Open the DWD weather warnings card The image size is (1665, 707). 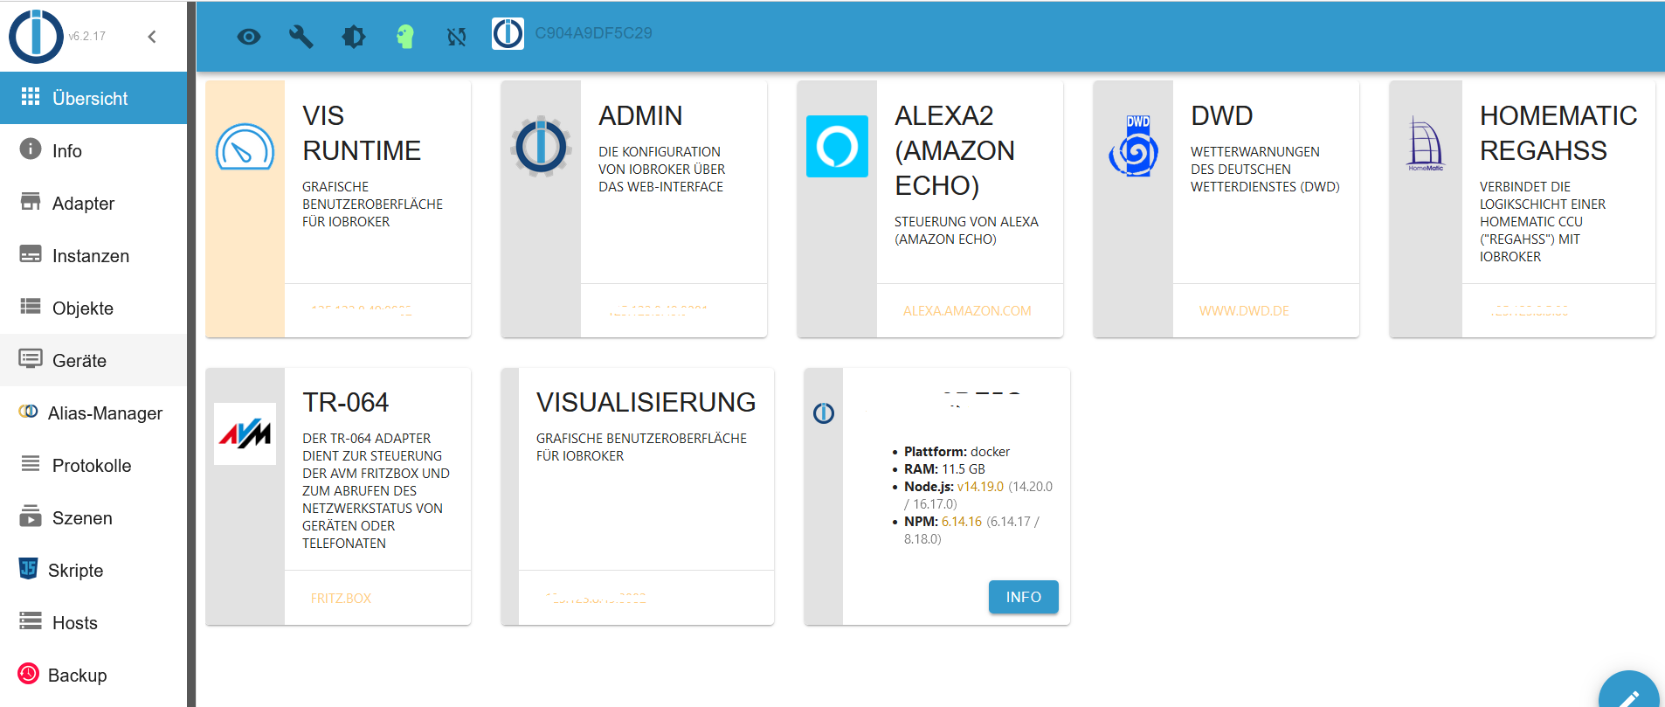tap(1226, 209)
